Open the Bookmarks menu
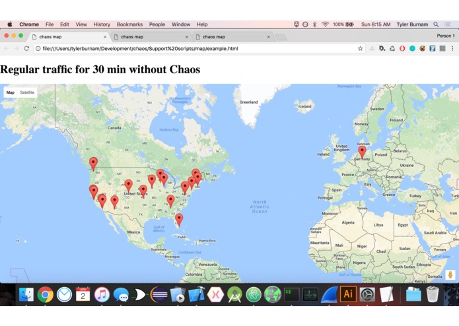 pyautogui.click(x=129, y=24)
